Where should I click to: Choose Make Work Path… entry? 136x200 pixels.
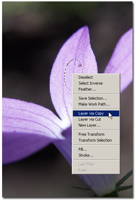point(96,104)
